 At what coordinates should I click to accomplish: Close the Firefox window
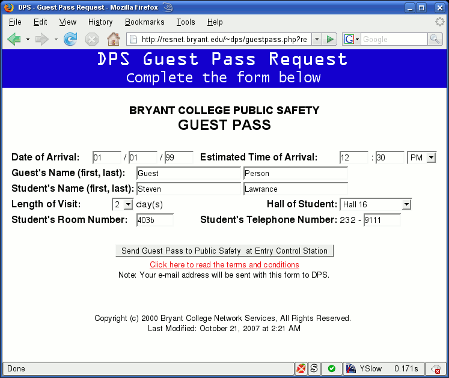440,8
